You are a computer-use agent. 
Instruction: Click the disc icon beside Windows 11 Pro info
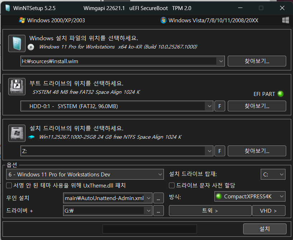pos(31,47)
